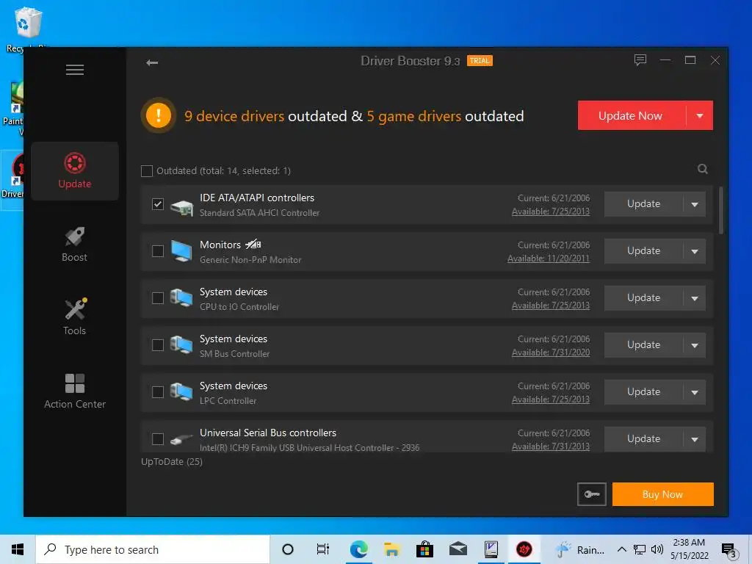This screenshot has height=564, width=752.
Task: Click the TRIAL badge in title bar
Action: [480, 61]
